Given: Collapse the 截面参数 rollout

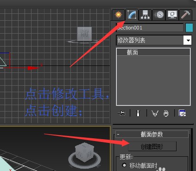Looking at the screenshot, I should tap(152, 134).
